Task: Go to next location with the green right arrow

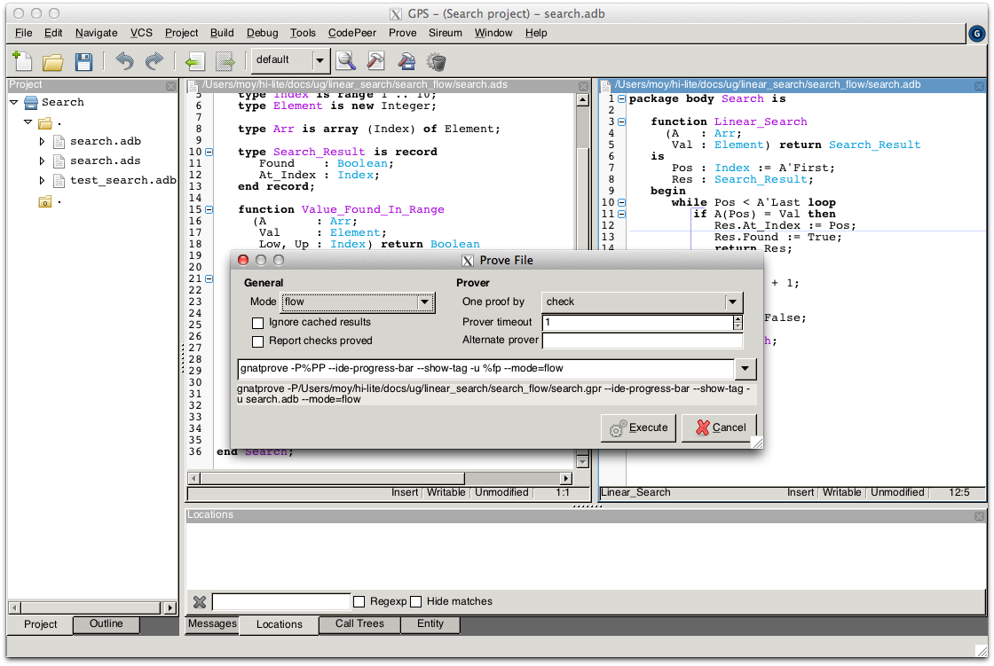Action: click(x=225, y=61)
